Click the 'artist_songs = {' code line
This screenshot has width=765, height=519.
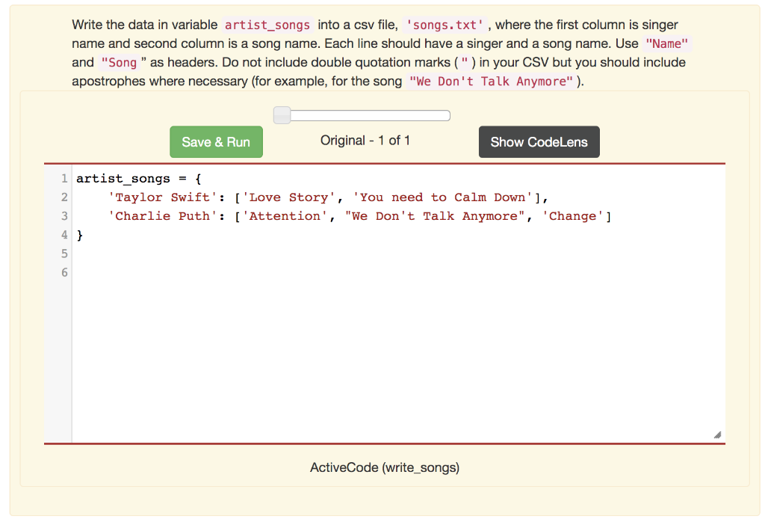point(138,179)
